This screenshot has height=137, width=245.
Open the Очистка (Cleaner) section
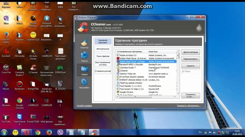[x=84, y=43]
